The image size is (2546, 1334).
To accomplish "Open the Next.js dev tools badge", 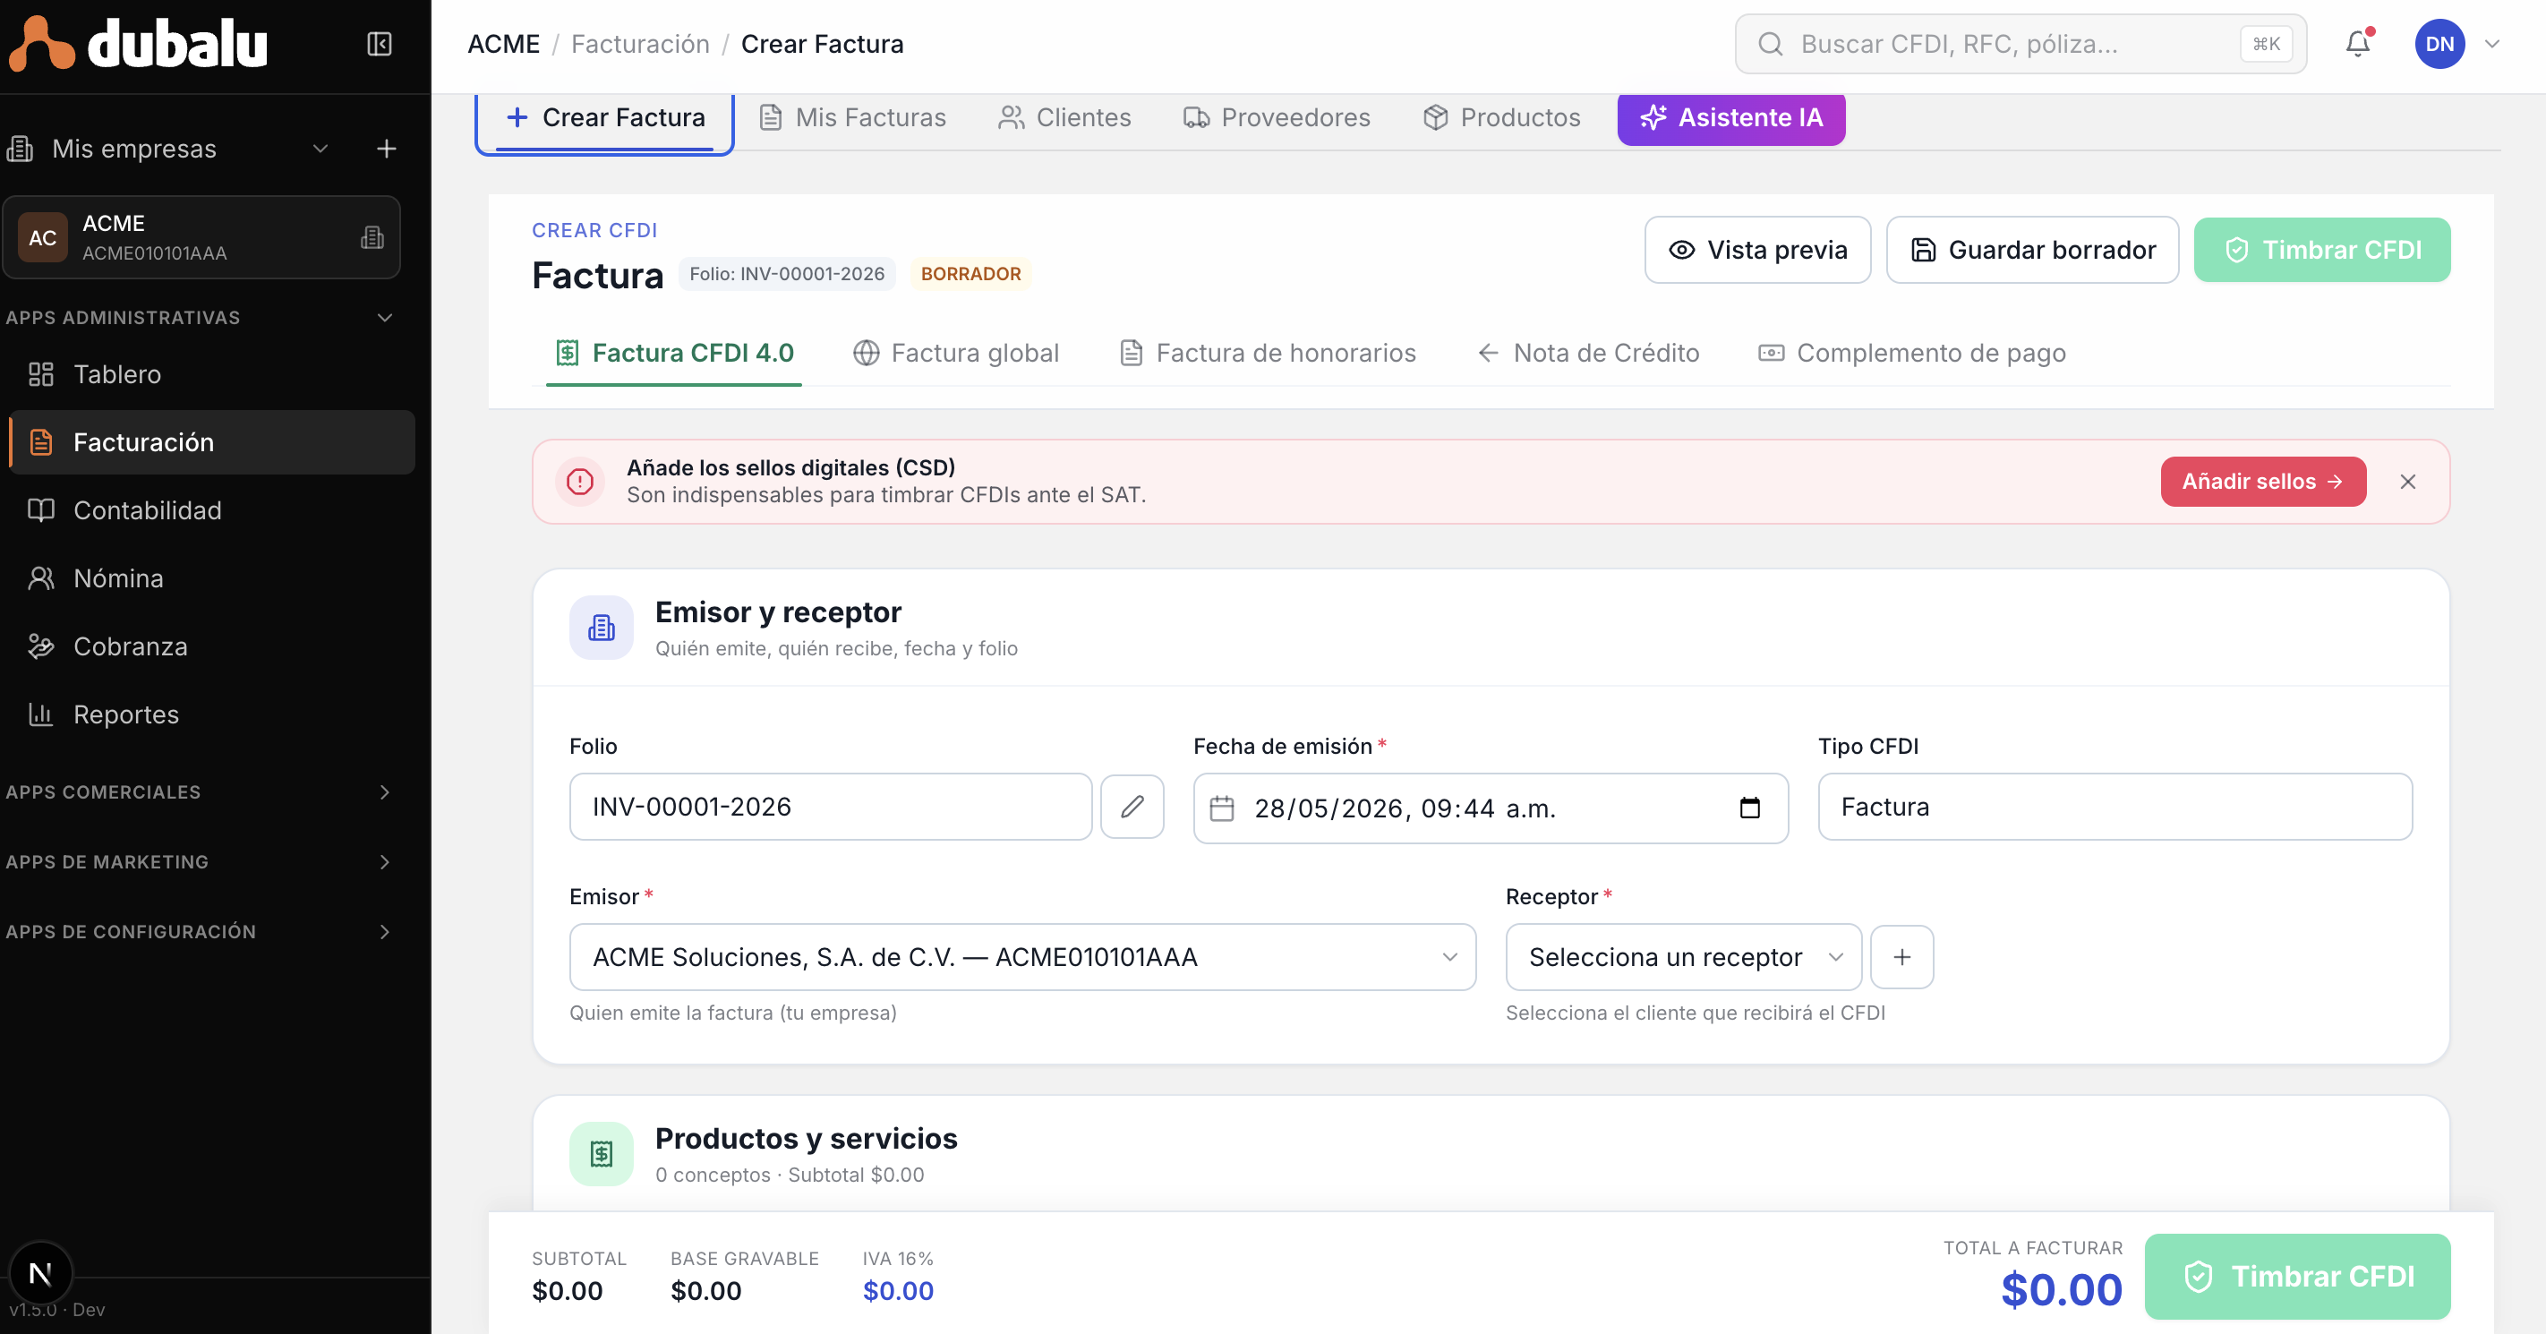I will pyautogui.click(x=40, y=1273).
